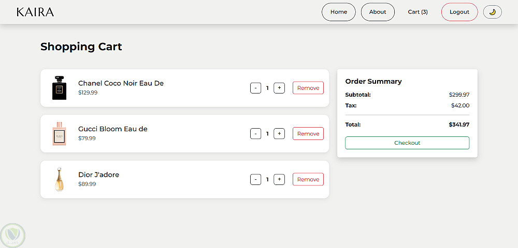Open the Chanel Coco Noir product image
This screenshot has height=248, width=518.
(x=60, y=88)
